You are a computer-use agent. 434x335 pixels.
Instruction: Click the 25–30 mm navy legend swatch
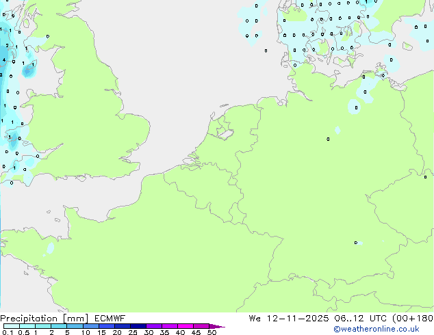click(138, 326)
